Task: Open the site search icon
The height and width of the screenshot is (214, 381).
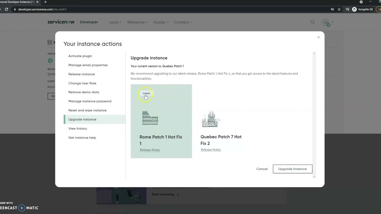Action: tap(313, 22)
